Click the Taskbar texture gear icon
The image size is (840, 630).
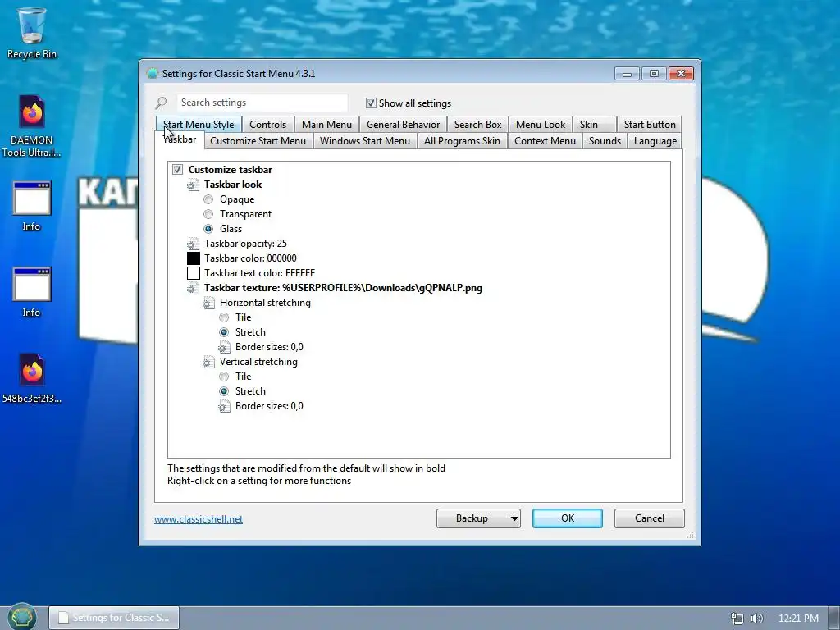[x=193, y=288]
